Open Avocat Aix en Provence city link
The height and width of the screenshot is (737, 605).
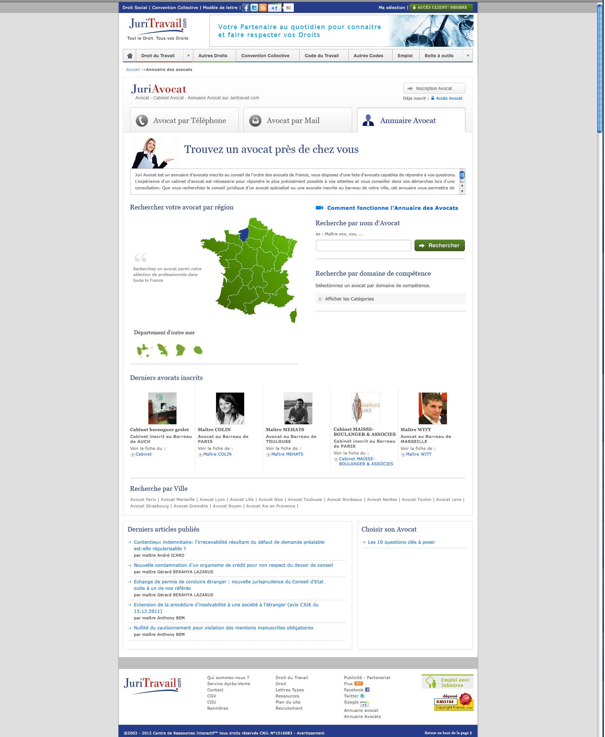click(270, 506)
